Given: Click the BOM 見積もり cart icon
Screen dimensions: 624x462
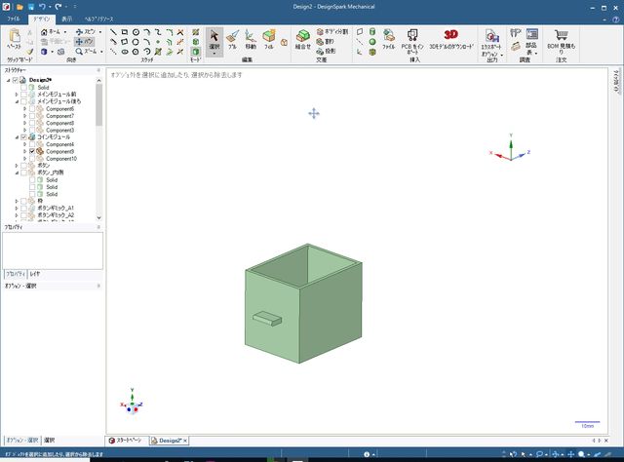Looking at the screenshot, I should [562, 35].
